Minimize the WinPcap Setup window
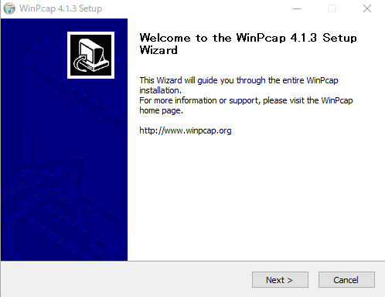Viewport: 385px width, 297px height. pyautogui.click(x=297, y=8)
